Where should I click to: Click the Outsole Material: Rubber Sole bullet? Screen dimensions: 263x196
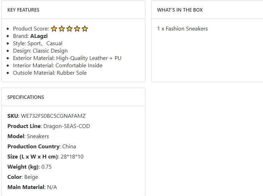[x=50, y=73]
